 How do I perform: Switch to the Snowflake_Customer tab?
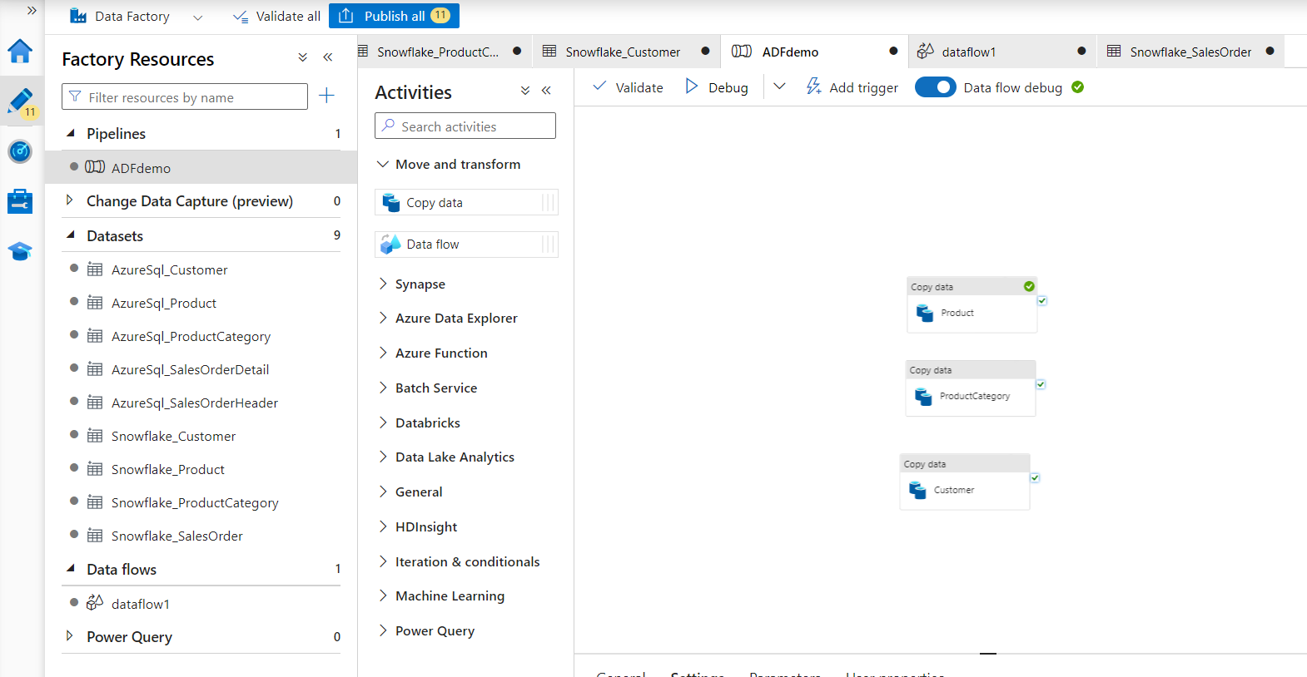tap(622, 52)
